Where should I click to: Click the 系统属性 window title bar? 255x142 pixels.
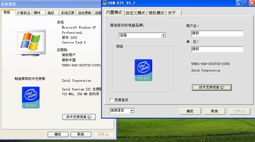51,4
